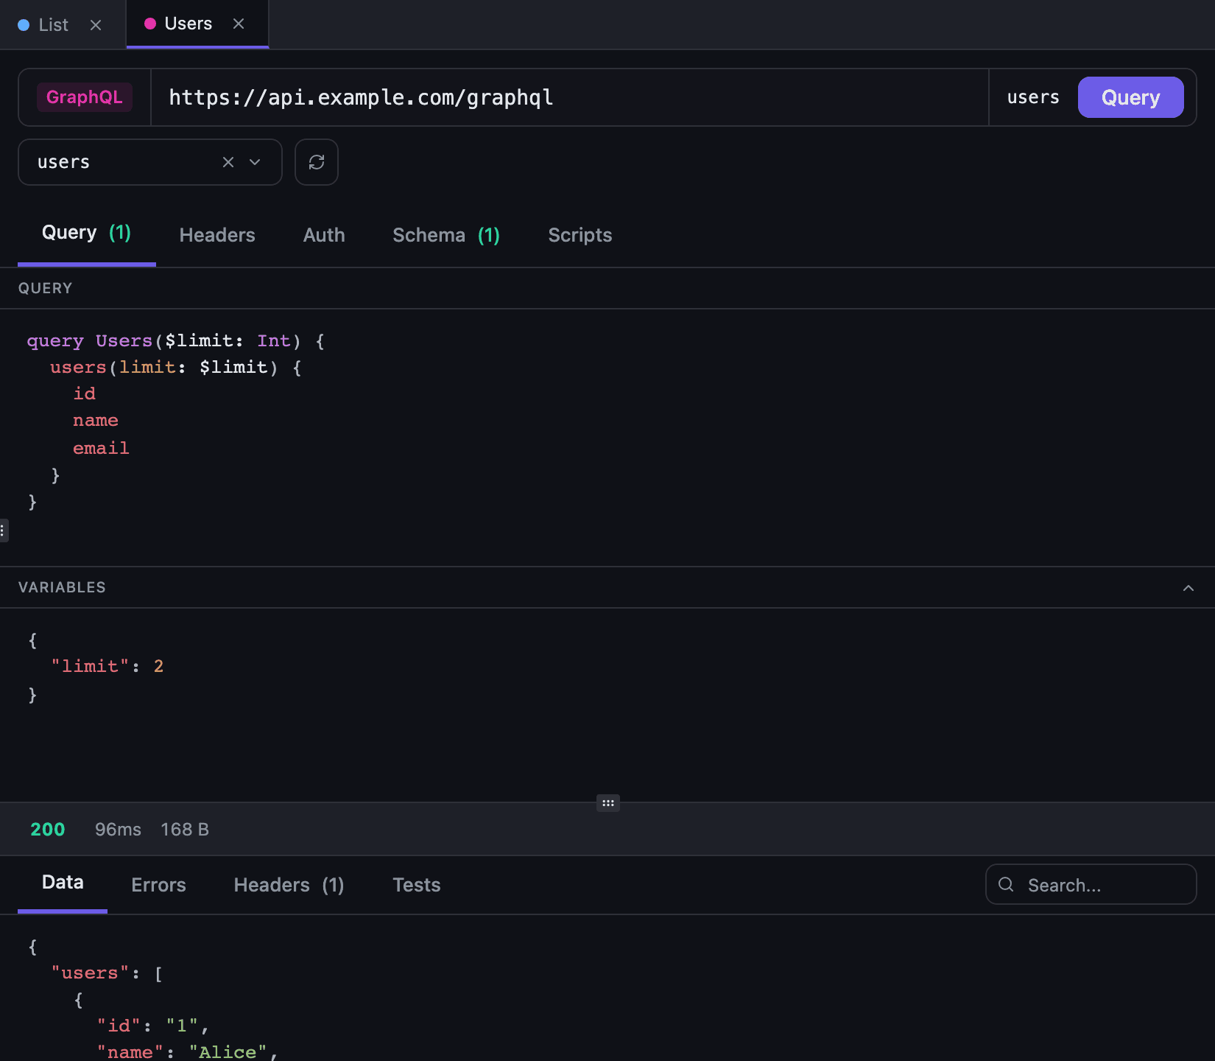Click the 'users(limit: $limit)' line
This screenshot has width=1215, height=1061.
click(175, 368)
